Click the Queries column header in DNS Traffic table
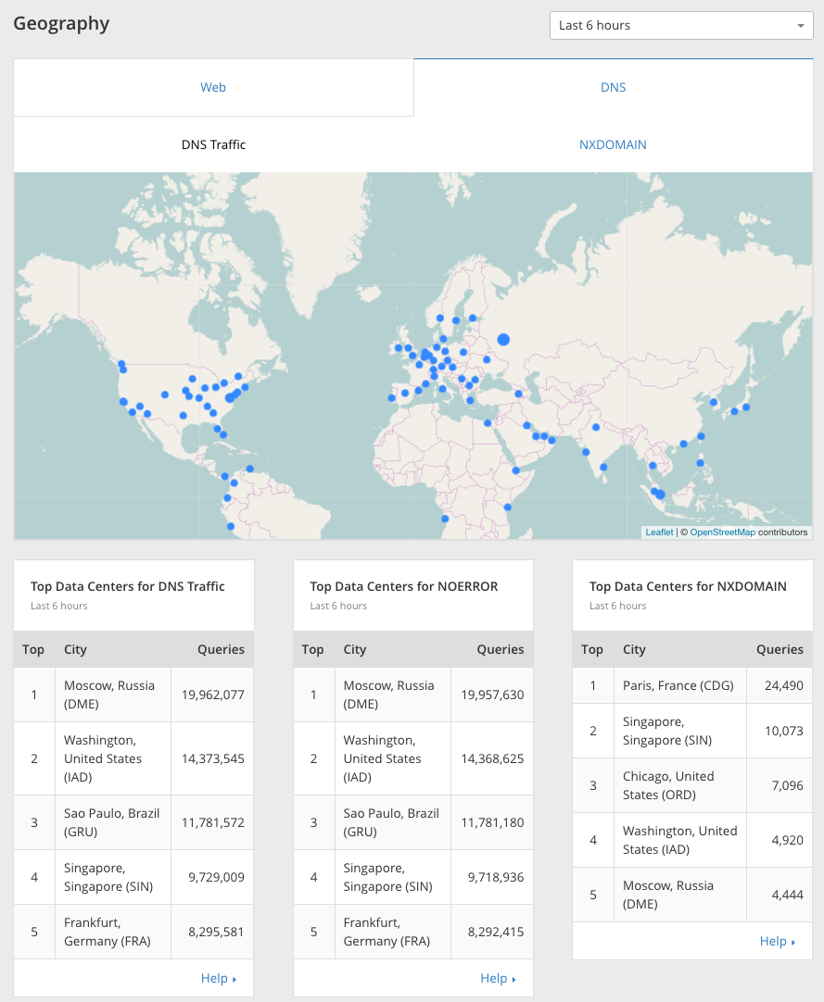Image resolution: width=824 pixels, height=1002 pixels. pyautogui.click(x=221, y=649)
